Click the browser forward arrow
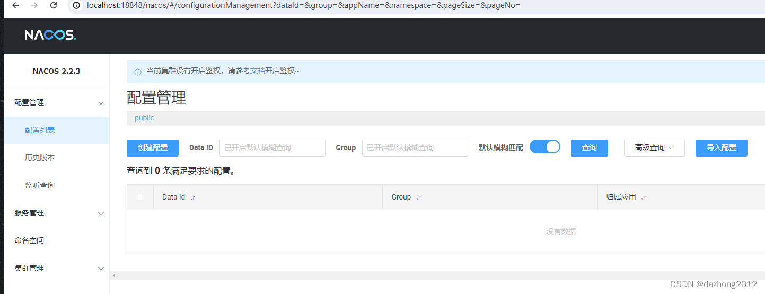Viewport: 765px width, 294px height. pyautogui.click(x=34, y=5)
